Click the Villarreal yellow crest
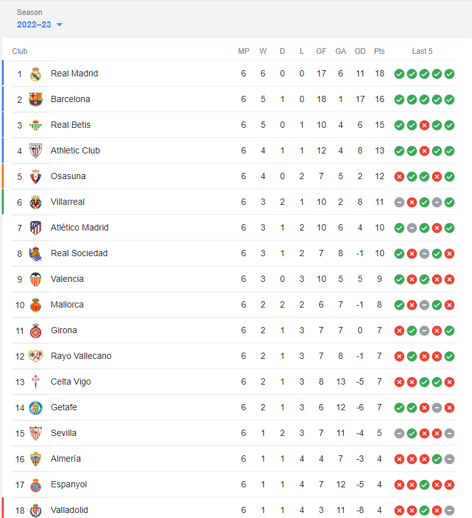Screen dimensions: 472x518 click(x=36, y=202)
